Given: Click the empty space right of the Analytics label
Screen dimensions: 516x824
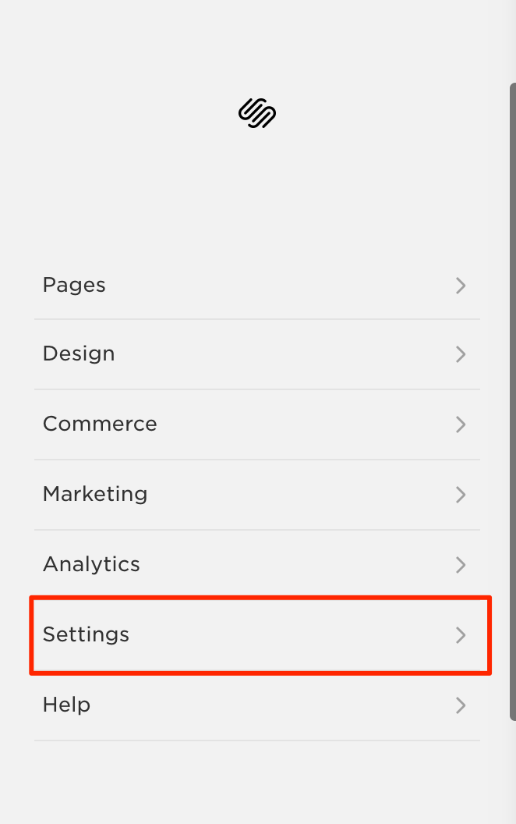Looking at the screenshot, I should [x=297, y=564].
